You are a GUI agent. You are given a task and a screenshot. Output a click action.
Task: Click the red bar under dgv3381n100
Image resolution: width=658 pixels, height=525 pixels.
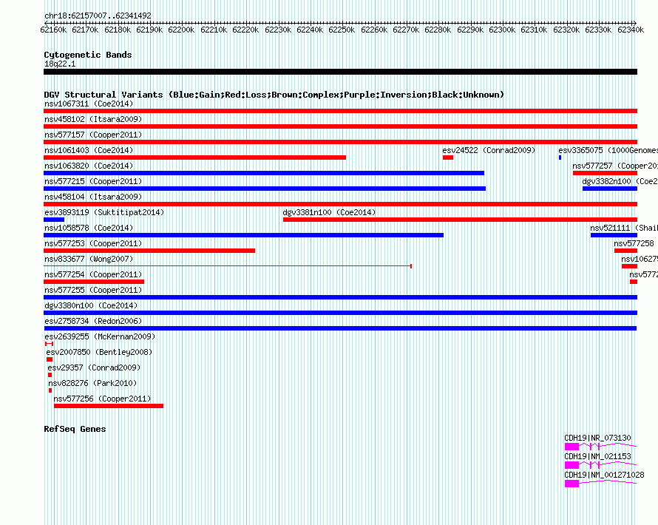tap(461, 220)
